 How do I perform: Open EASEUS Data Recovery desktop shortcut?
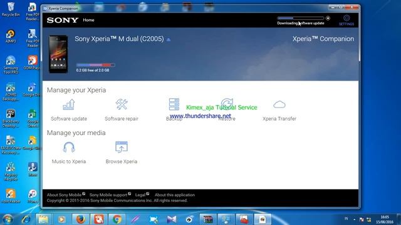(x=11, y=145)
